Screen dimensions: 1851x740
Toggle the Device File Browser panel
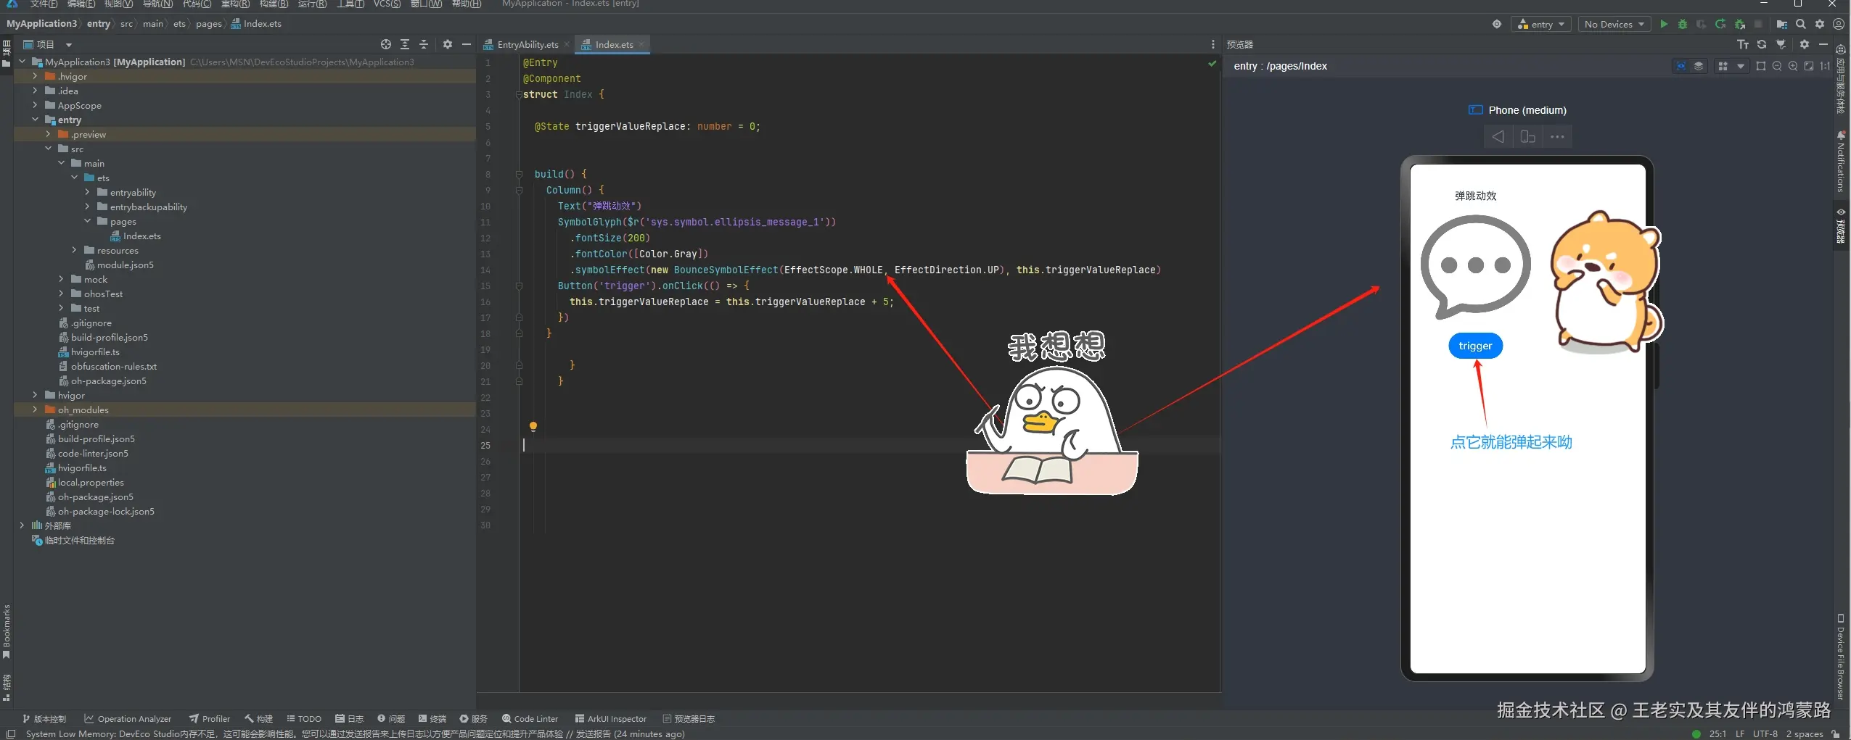point(1841,656)
